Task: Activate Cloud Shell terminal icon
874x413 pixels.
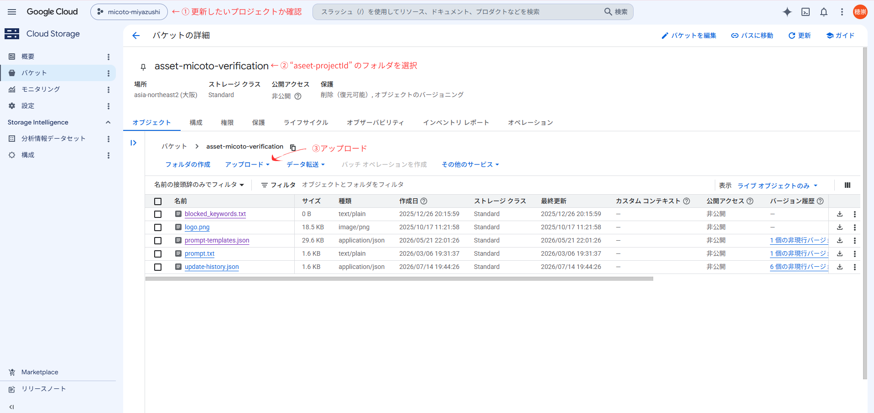Action: click(x=806, y=12)
